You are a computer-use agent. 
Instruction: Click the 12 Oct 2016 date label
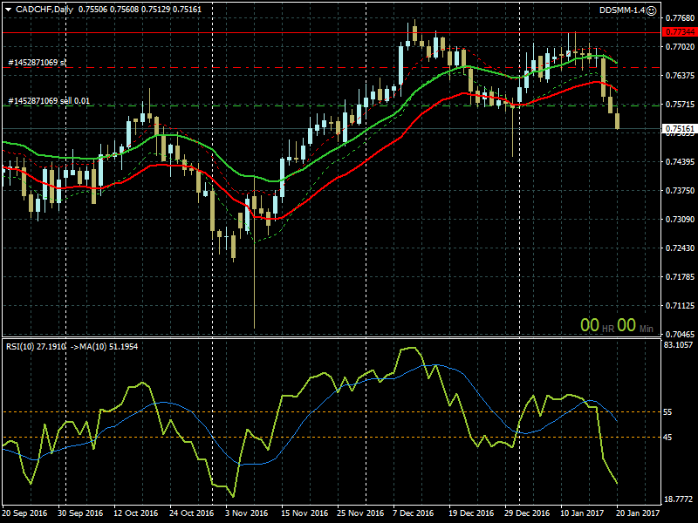[136, 513]
